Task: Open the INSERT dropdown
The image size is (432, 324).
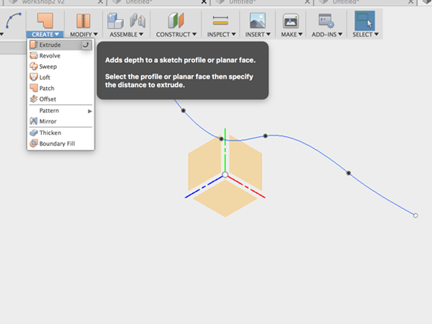Action: [258, 35]
